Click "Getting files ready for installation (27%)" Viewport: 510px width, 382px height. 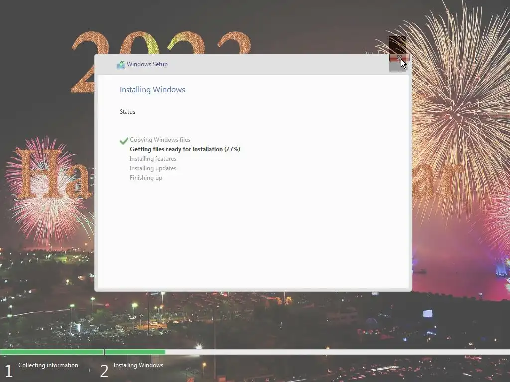pyautogui.click(x=185, y=149)
